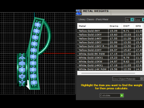Select the White Gold:14K PdW row
Image resolution: width=144 pixels, height=108 pixels.
pos(110,69)
